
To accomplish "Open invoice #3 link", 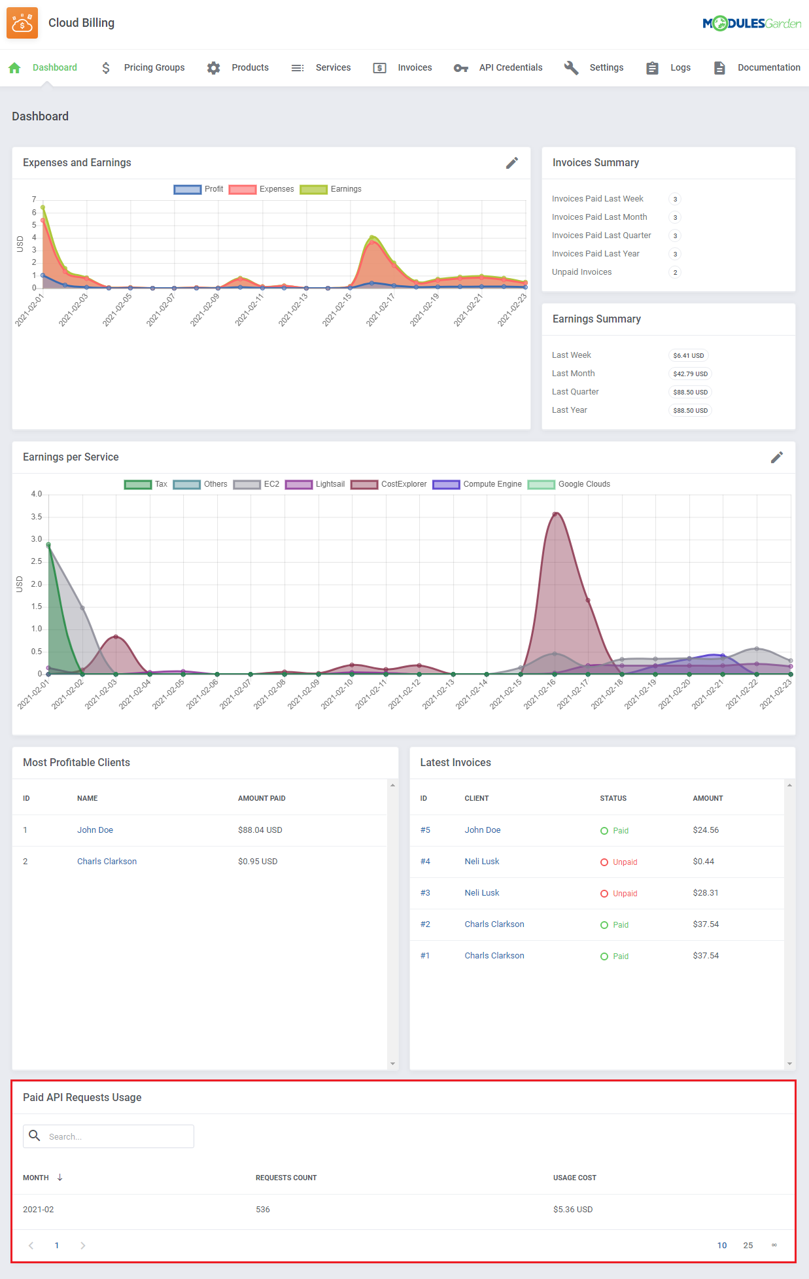I will click(x=425, y=893).
